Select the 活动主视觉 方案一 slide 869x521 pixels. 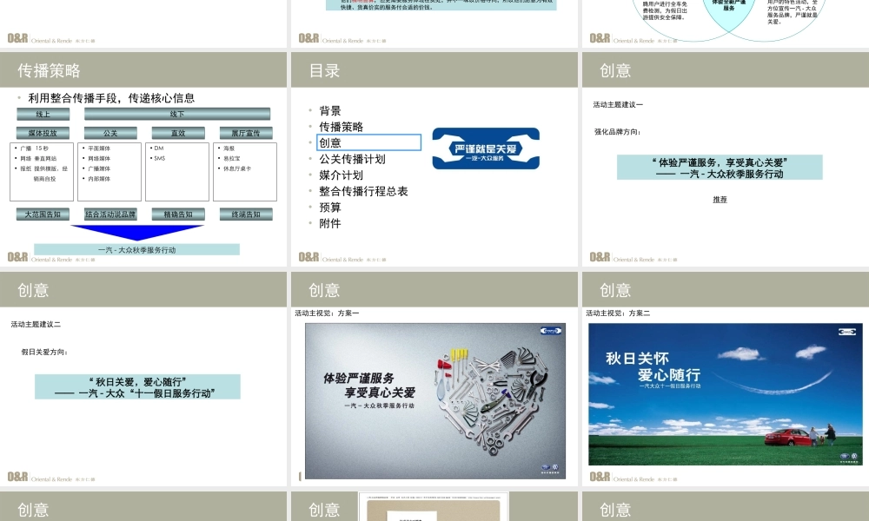tap(434, 379)
